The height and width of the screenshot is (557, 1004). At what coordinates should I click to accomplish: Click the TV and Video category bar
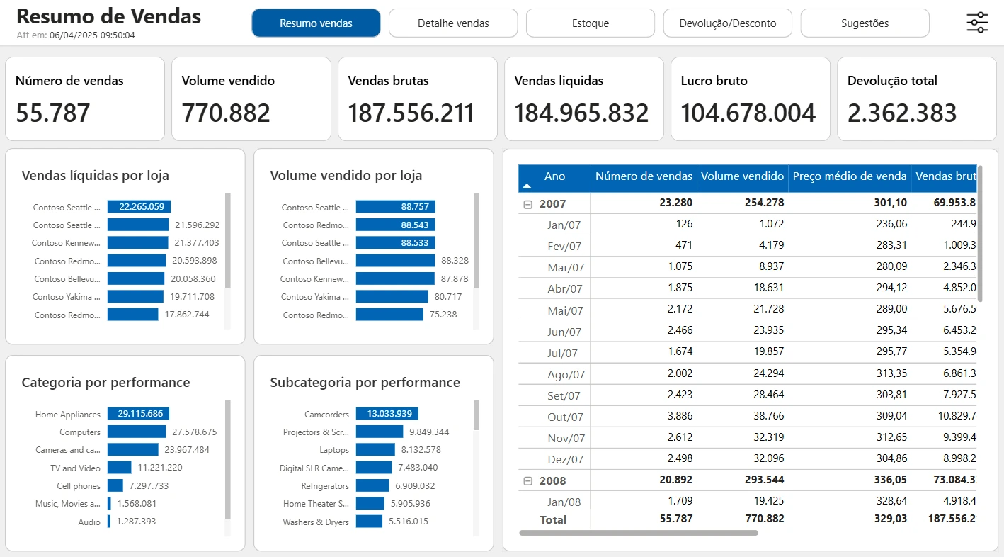[x=120, y=468]
